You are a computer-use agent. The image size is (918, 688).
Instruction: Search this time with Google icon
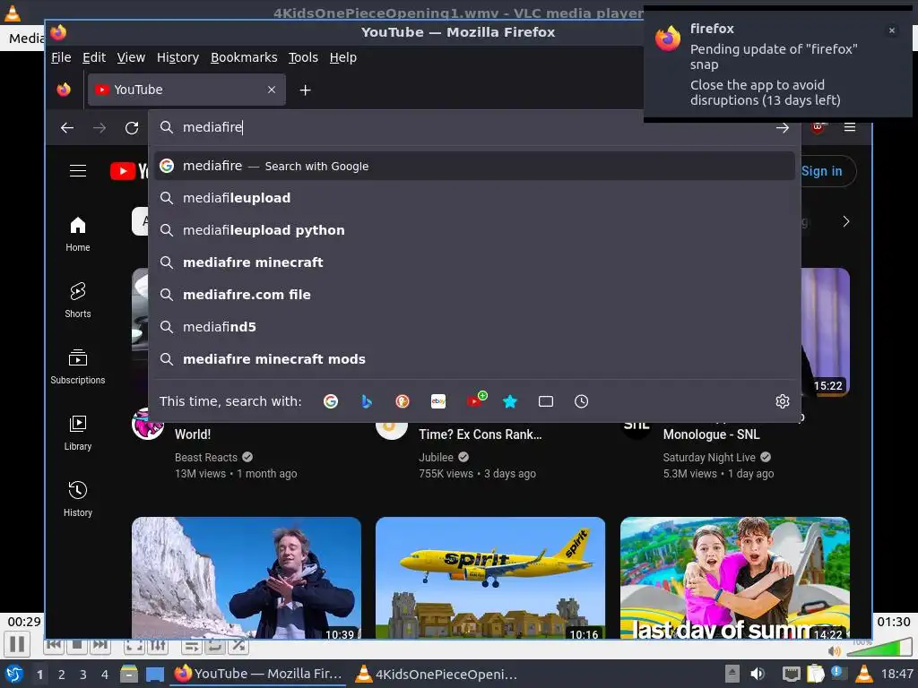331,401
